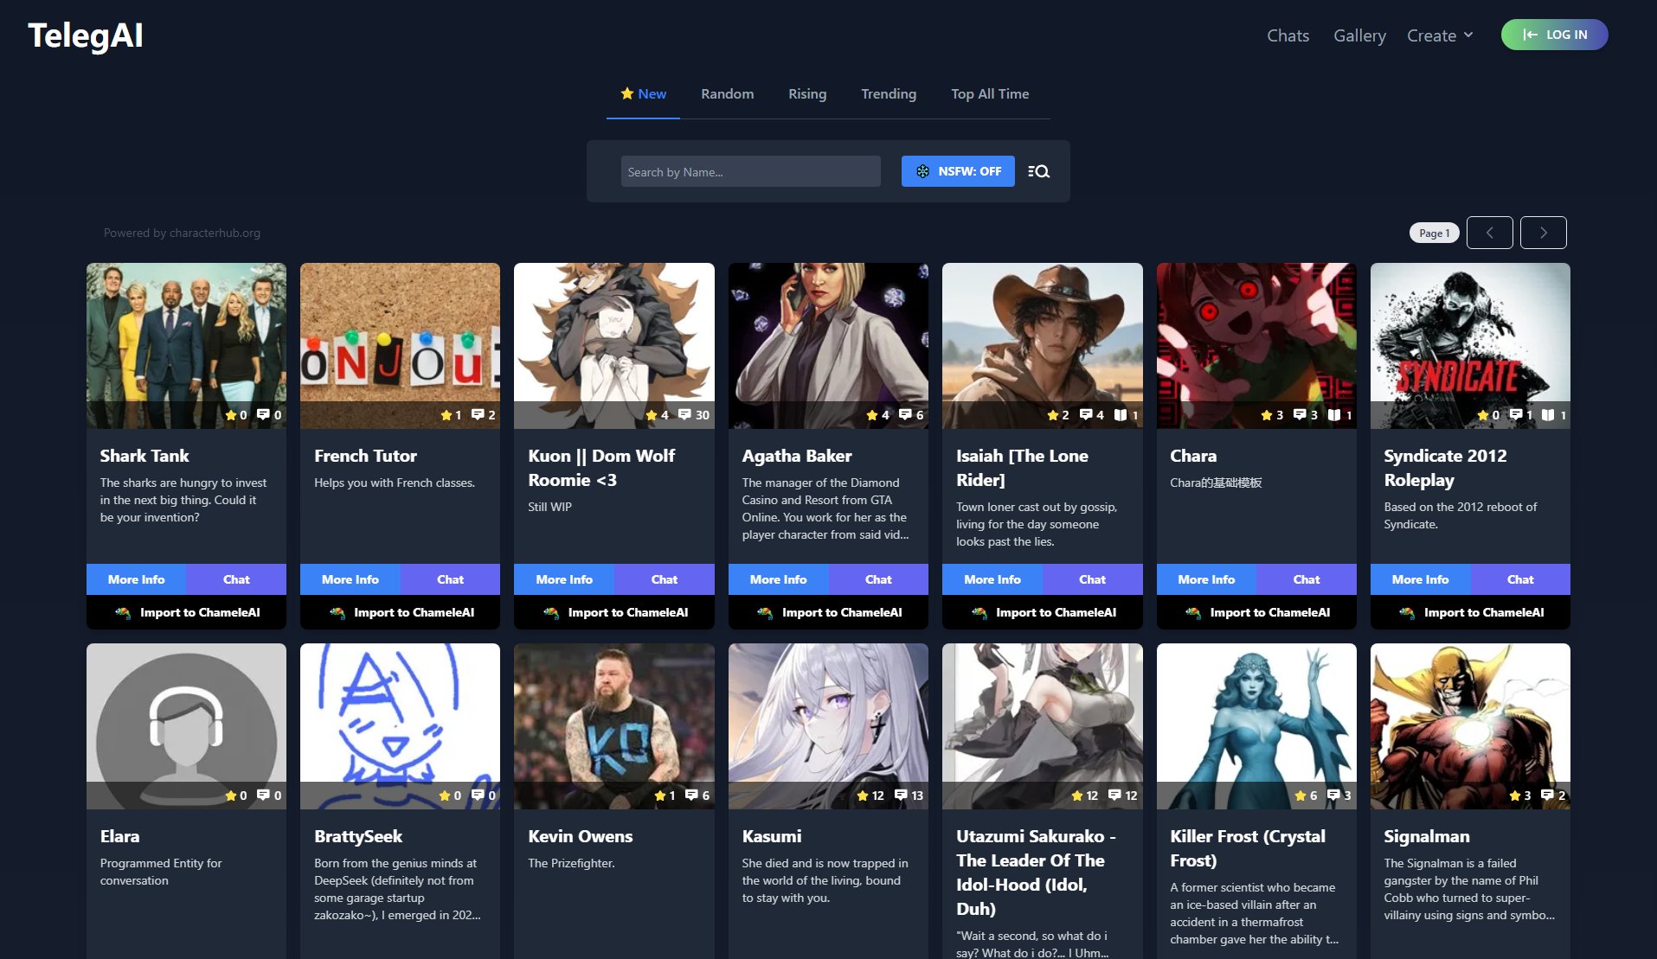Click the Page 1 indicator
This screenshot has height=959, width=1657.
click(1434, 233)
